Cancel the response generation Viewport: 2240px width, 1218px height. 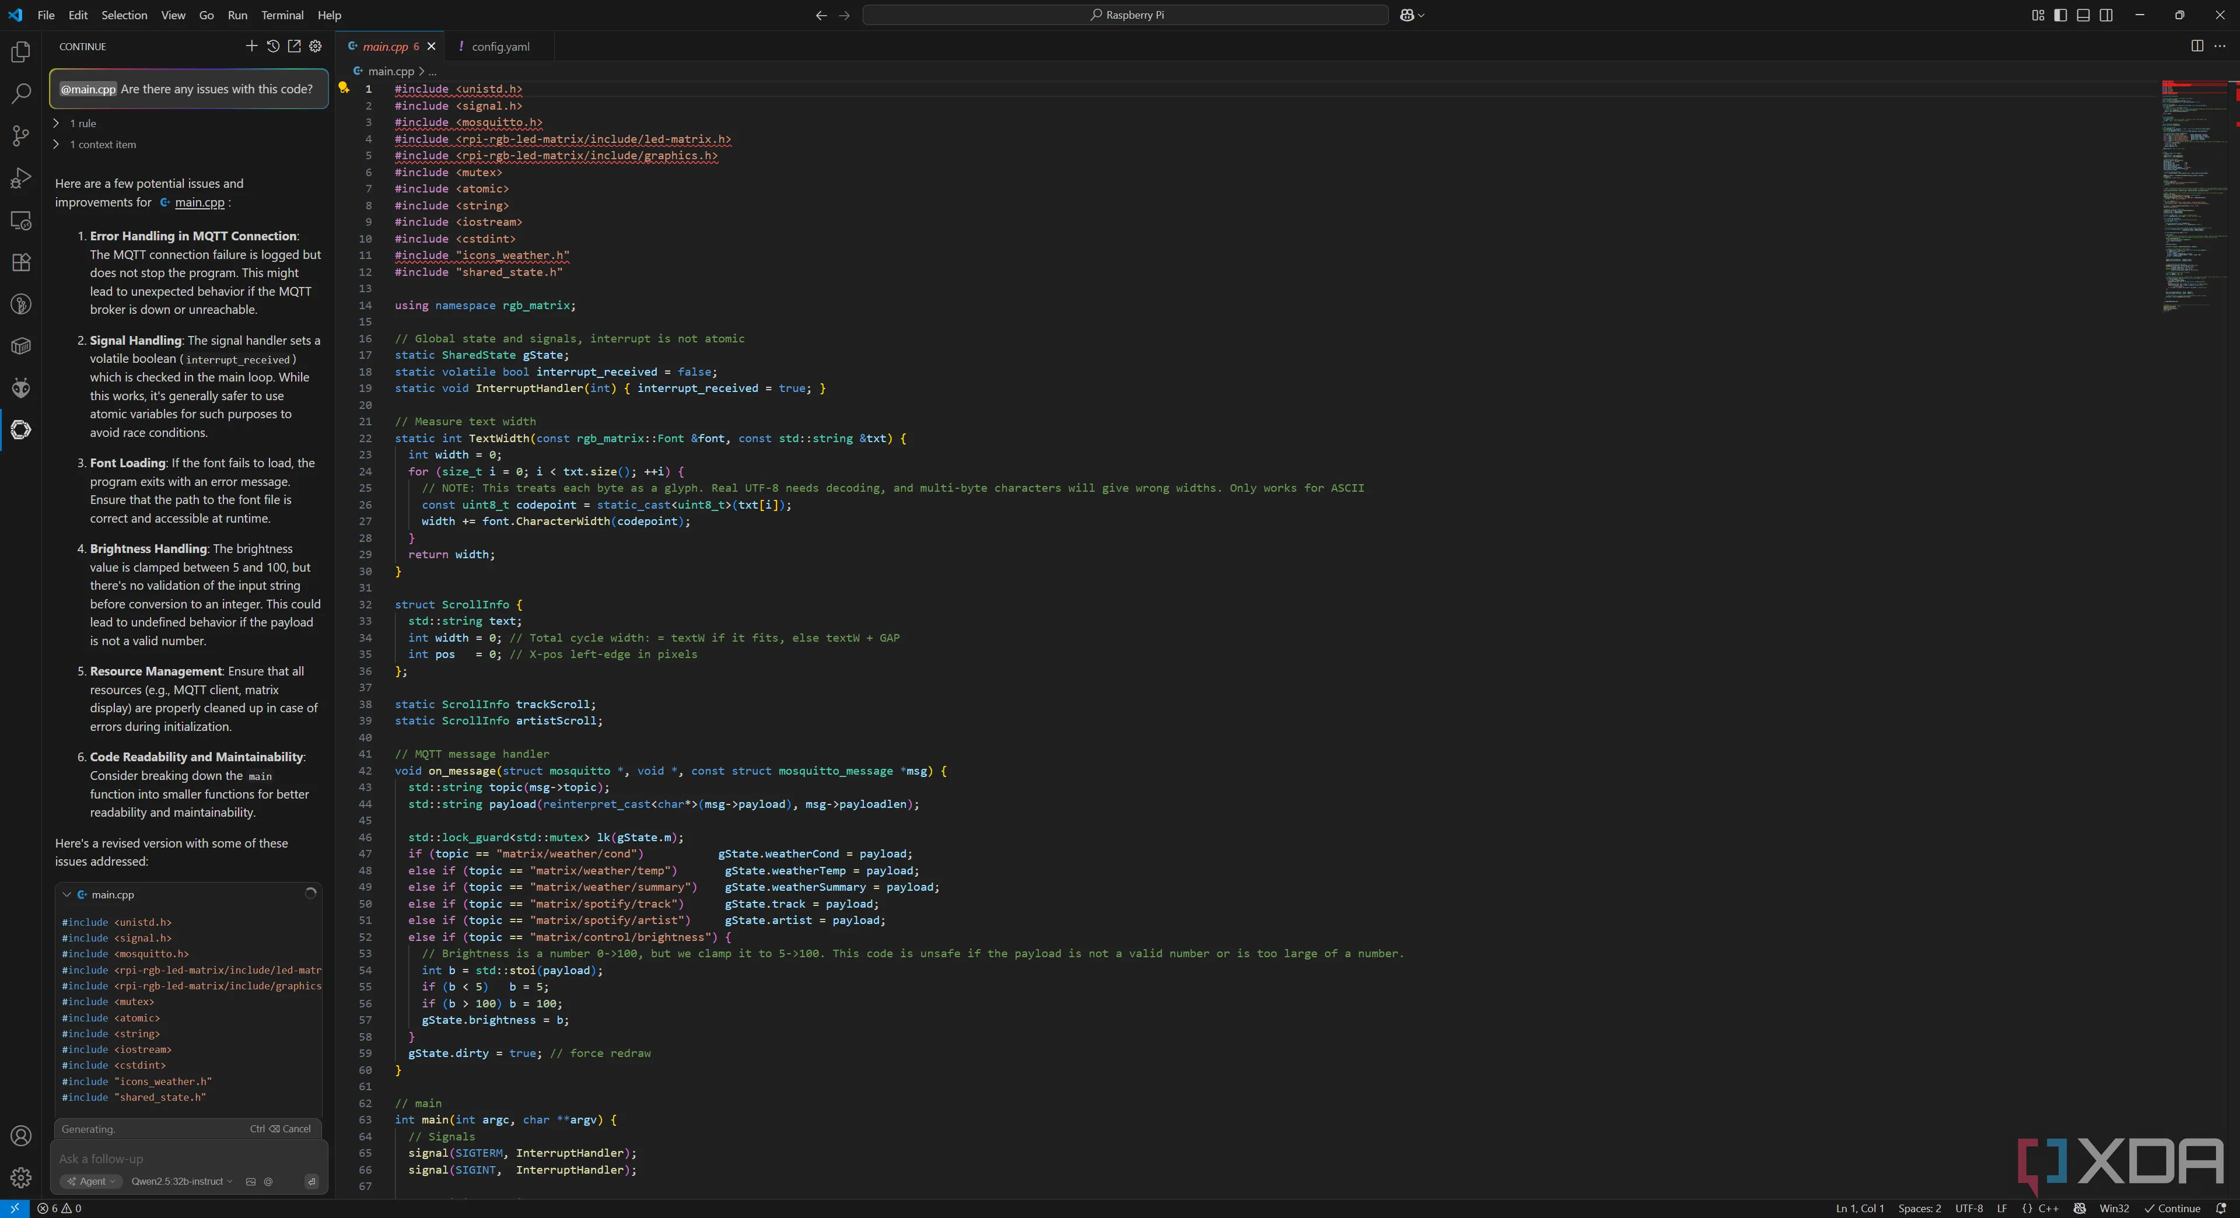280,1128
